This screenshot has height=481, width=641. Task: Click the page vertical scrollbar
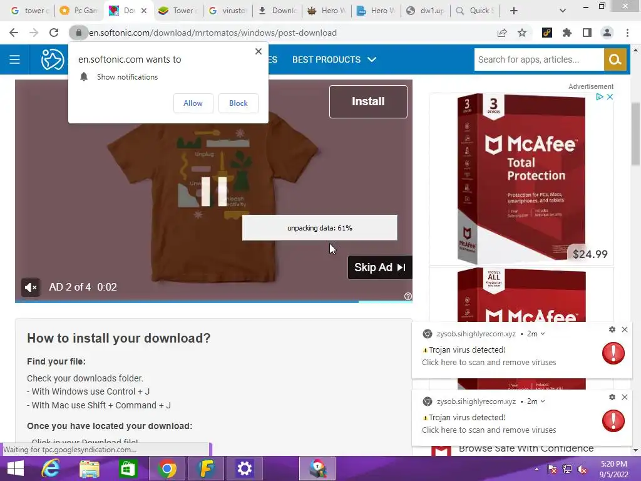635,134
